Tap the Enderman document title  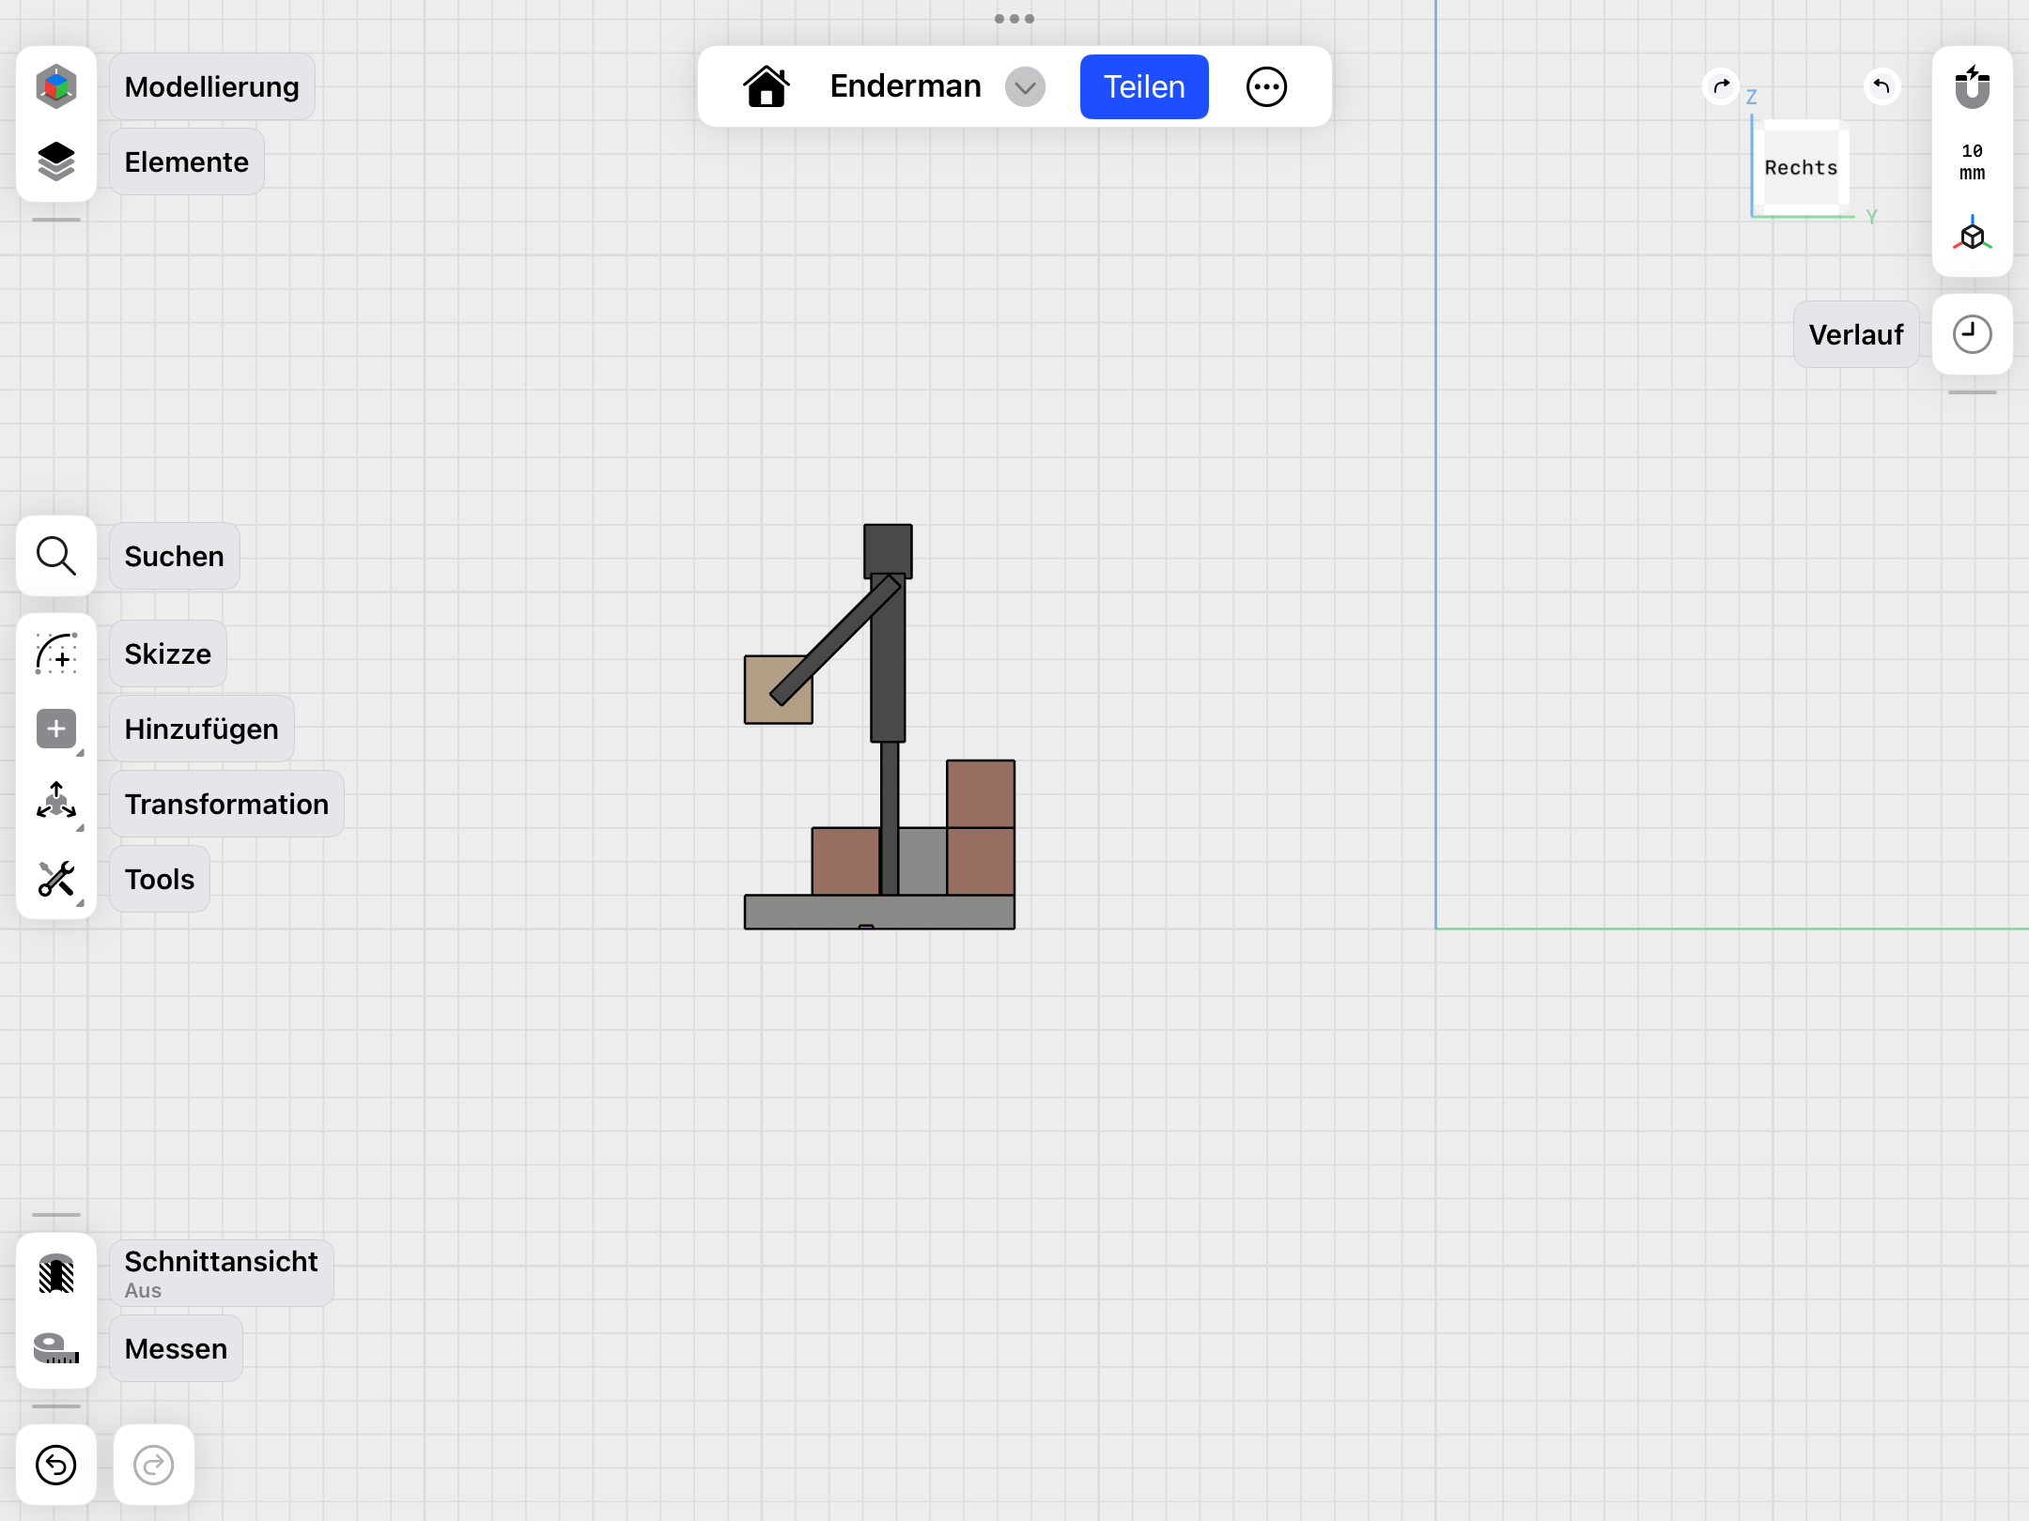tap(906, 86)
